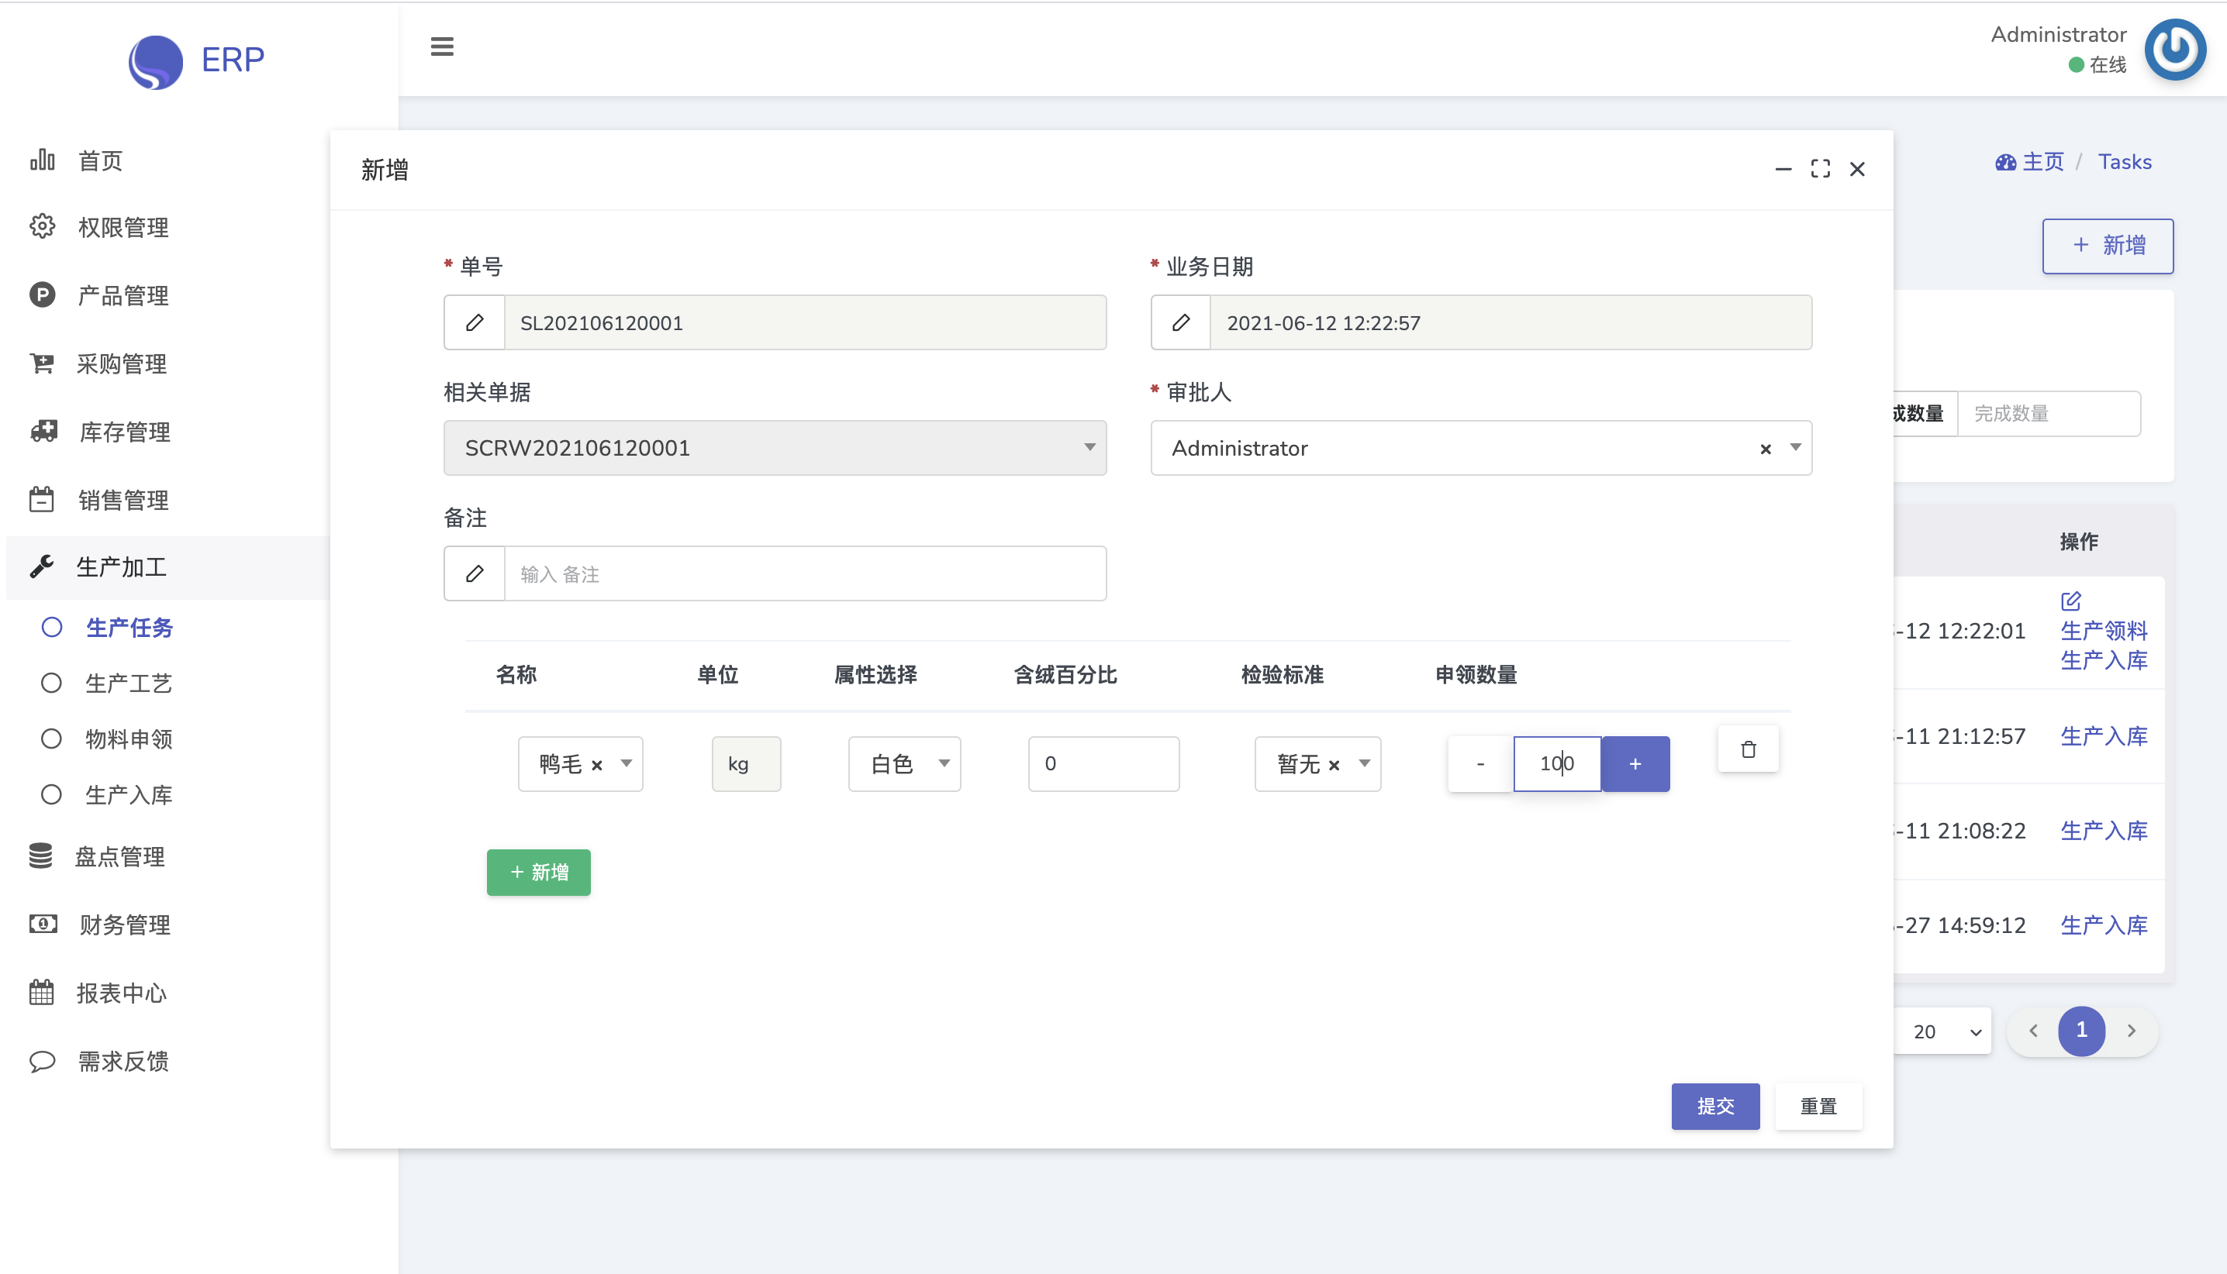The image size is (2227, 1274).
Task: Expand the 白色 attribute dropdown
Action: 904,764
